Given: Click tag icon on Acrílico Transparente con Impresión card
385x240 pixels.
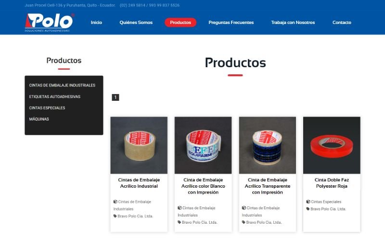Looking at the screenshot, I should [244, 222].
